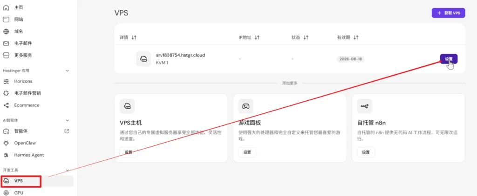Click the Ecommerce icon in sidebar

(6, 105)
